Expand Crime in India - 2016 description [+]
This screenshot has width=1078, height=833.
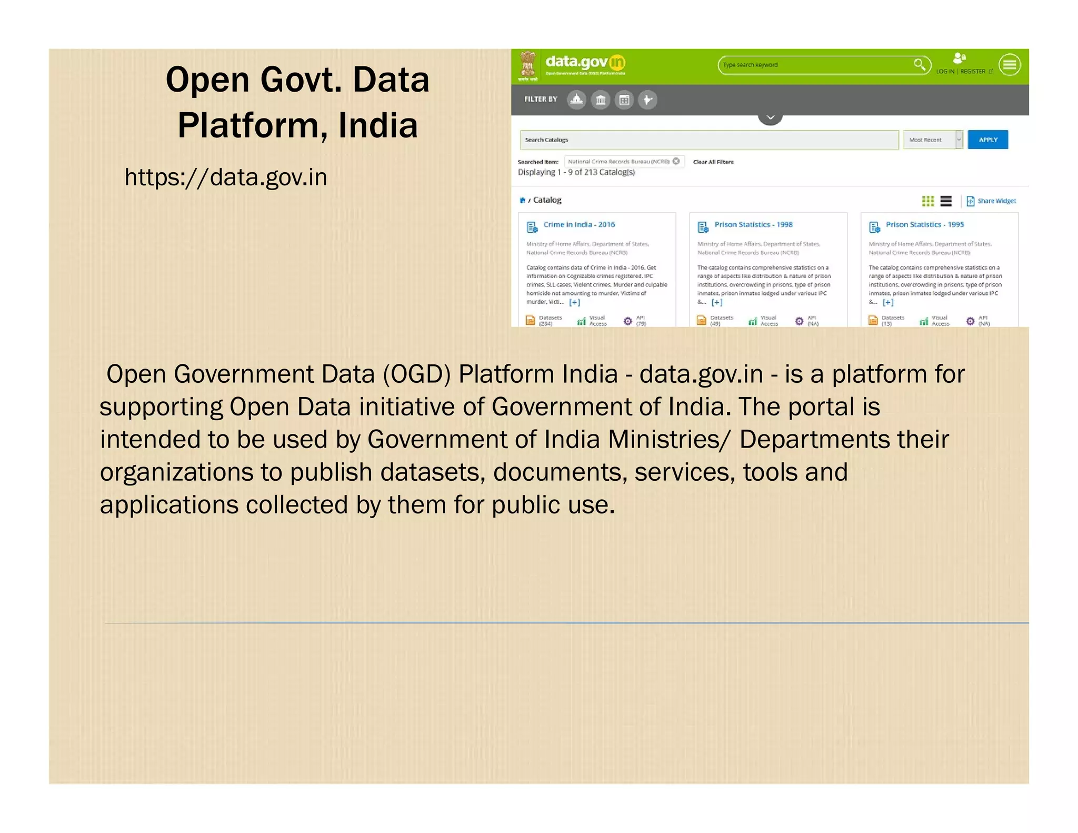coord(574,302)
